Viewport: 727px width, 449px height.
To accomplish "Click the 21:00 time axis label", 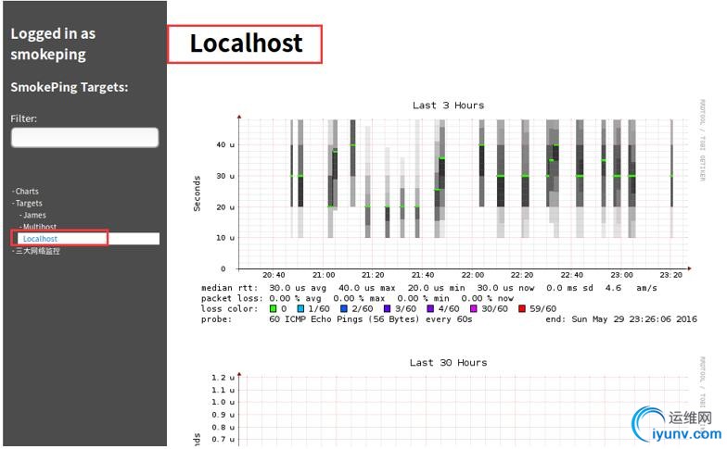I will coord(324,275).
